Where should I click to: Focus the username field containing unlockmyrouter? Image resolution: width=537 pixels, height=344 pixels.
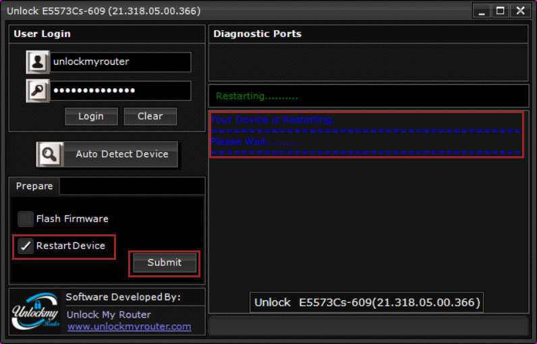[x=121, y=62]
